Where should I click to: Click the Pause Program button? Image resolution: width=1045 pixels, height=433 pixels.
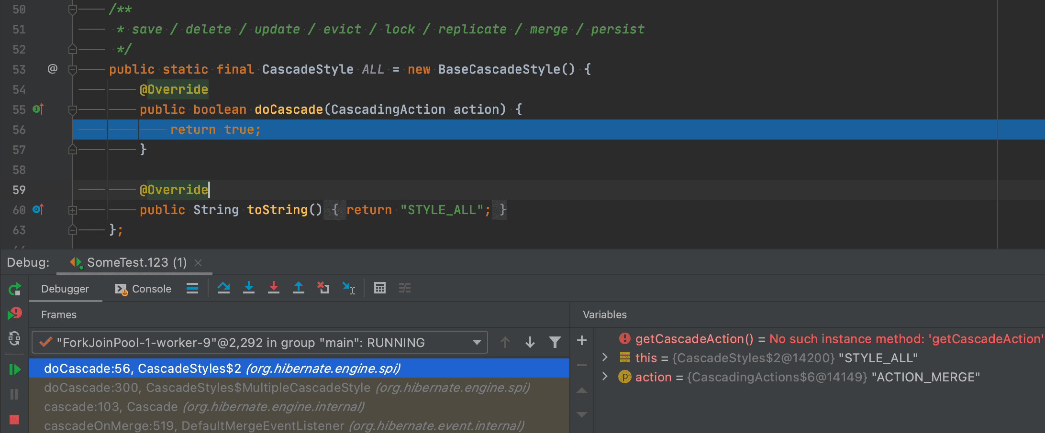pos(14,394)
